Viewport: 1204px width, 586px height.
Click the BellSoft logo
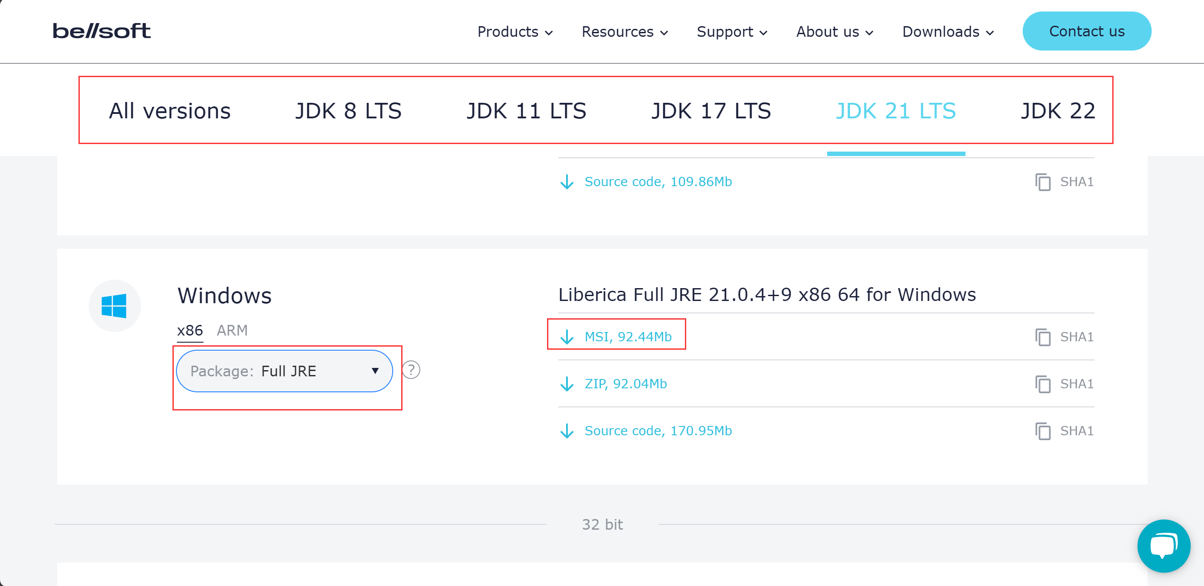coord(102,31)
